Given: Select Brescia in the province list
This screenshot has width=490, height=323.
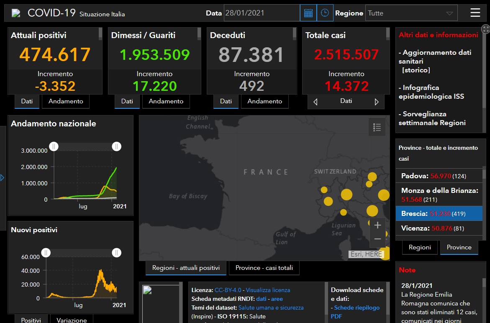Looking at the screenshot, I should (439, 213).
